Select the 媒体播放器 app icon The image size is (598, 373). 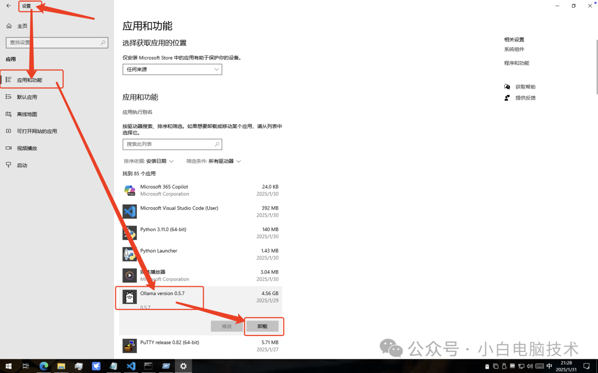click(130, 275)
